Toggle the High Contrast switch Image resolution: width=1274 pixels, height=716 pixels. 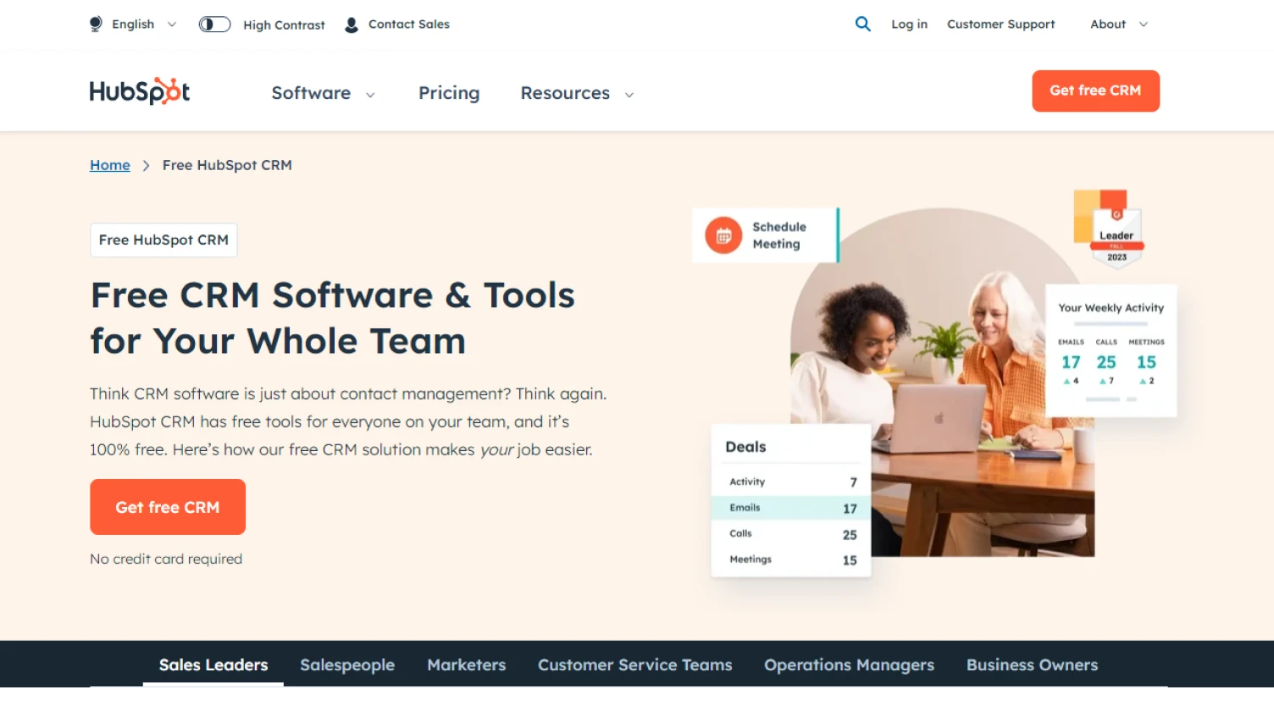pos(214,24)
